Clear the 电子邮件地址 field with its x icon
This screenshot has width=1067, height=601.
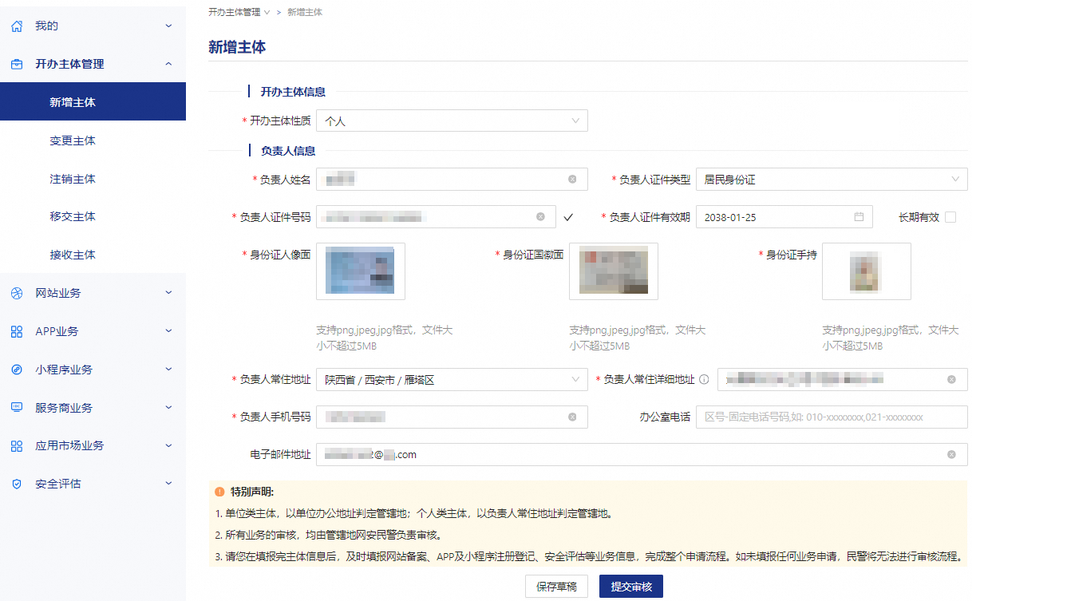(950, 454)
